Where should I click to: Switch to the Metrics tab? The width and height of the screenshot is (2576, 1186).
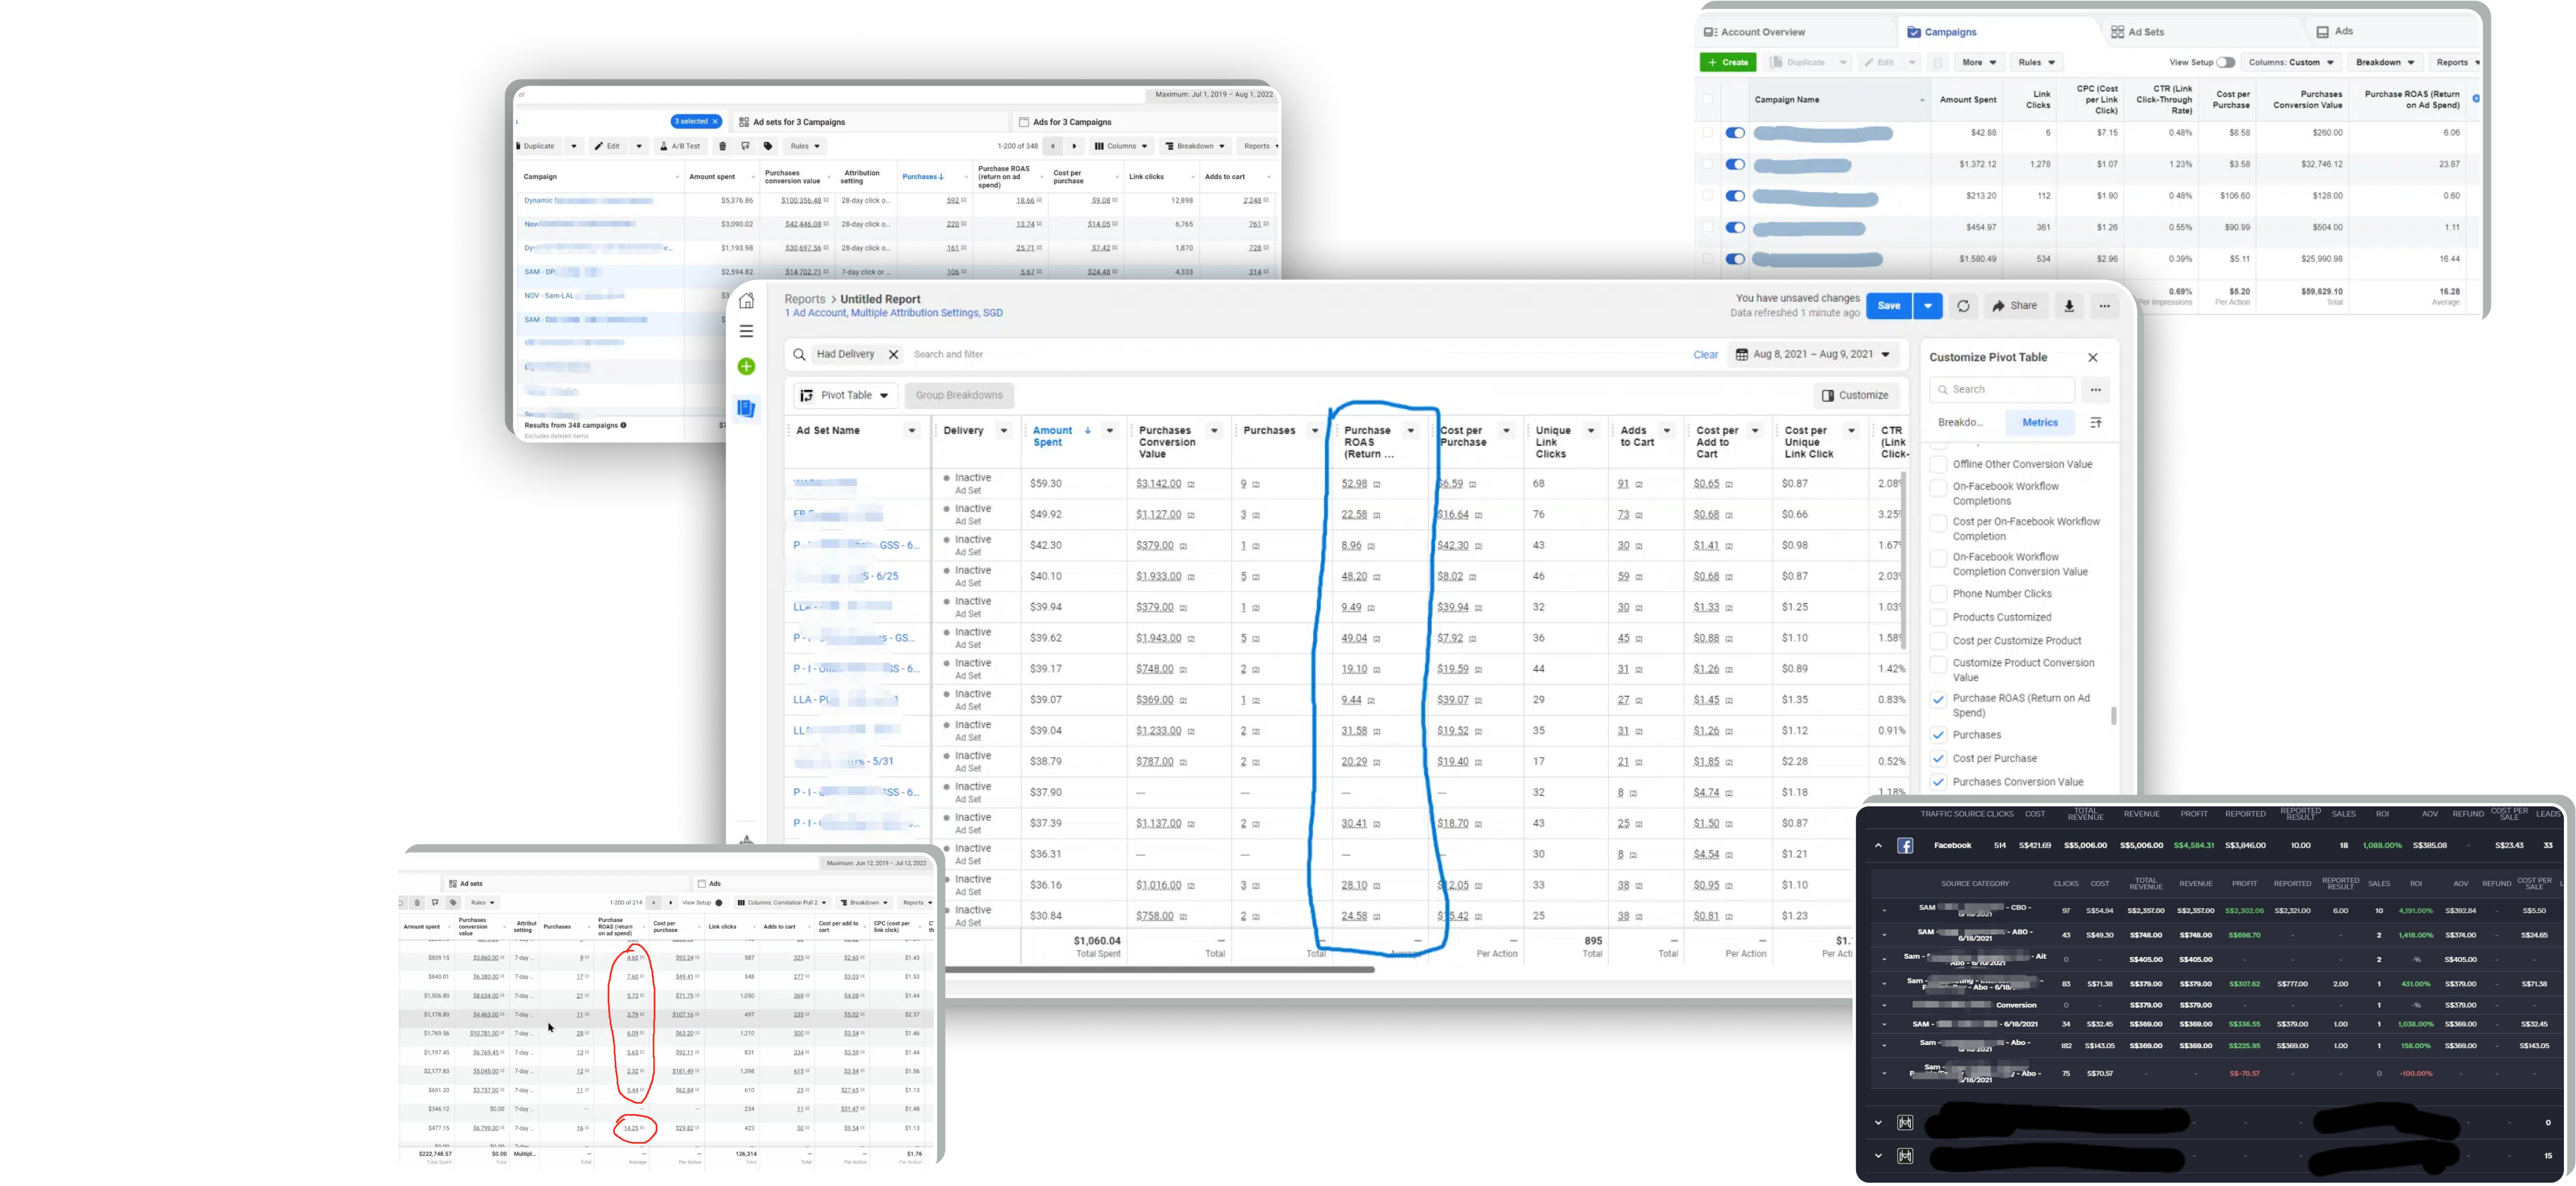pyautogui.click(x=2040, y=422)
